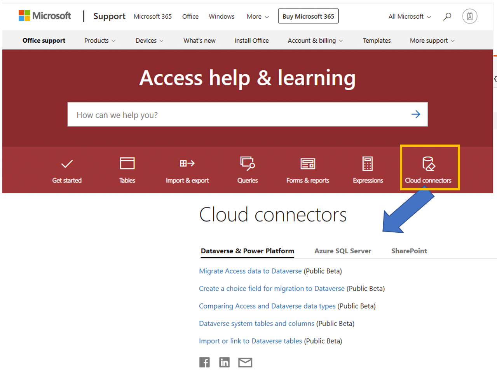Click the Get started label

pos(67,180)
